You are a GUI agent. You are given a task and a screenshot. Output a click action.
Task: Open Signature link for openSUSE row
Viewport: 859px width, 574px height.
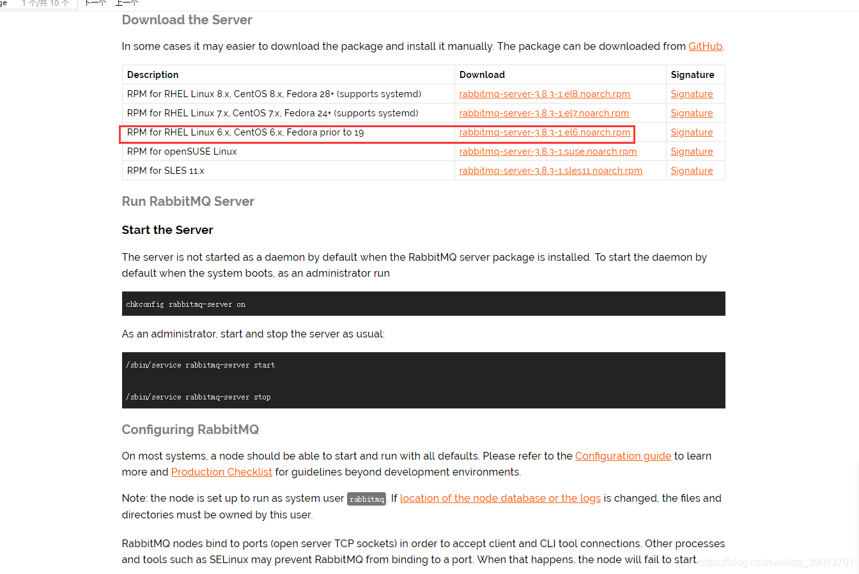click(x=692, y=151)
